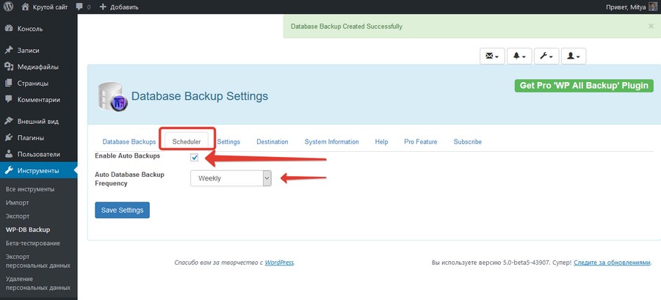Switch to Settings tab
661x300 pixels.
(228, 142)
